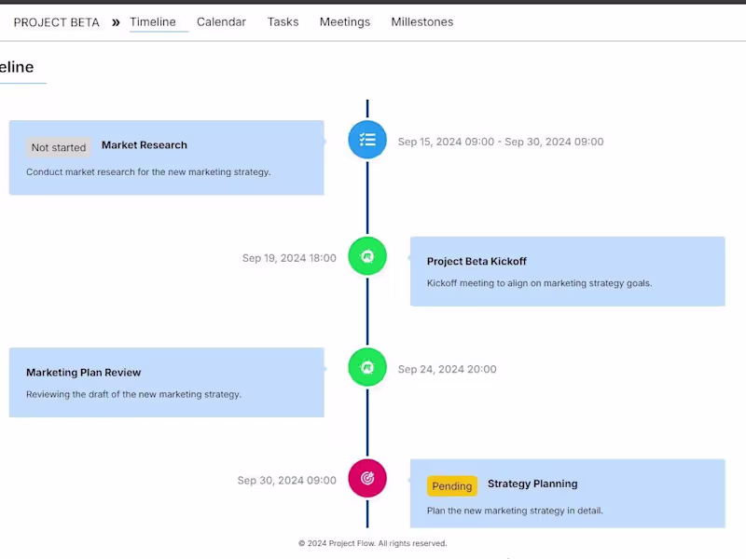Click the Marketing Plan Review title
Image resolution: width=746 pixels, height=559 pixels.
point(84,373)
